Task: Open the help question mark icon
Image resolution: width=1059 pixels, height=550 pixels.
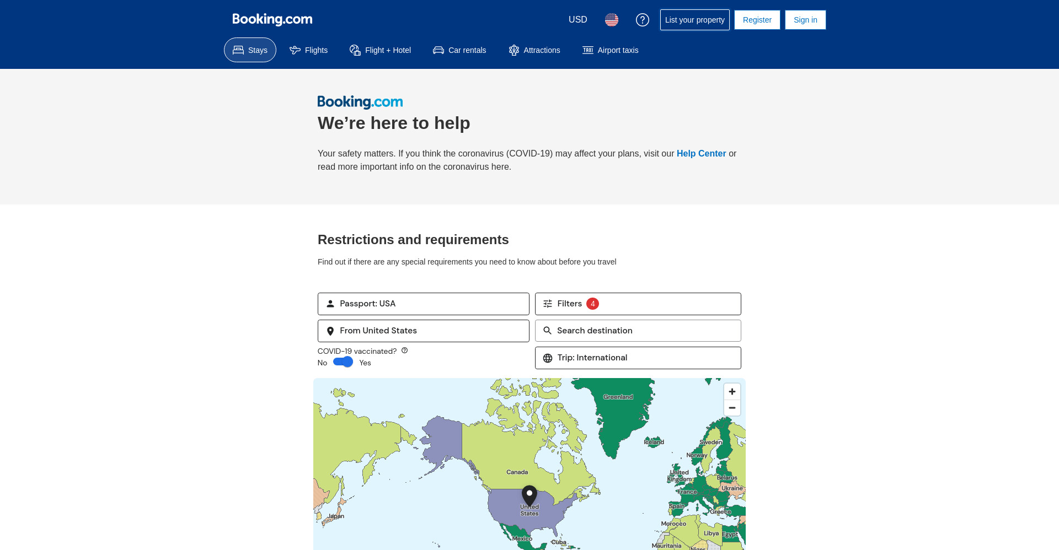Action: click(x=642, y=20)
